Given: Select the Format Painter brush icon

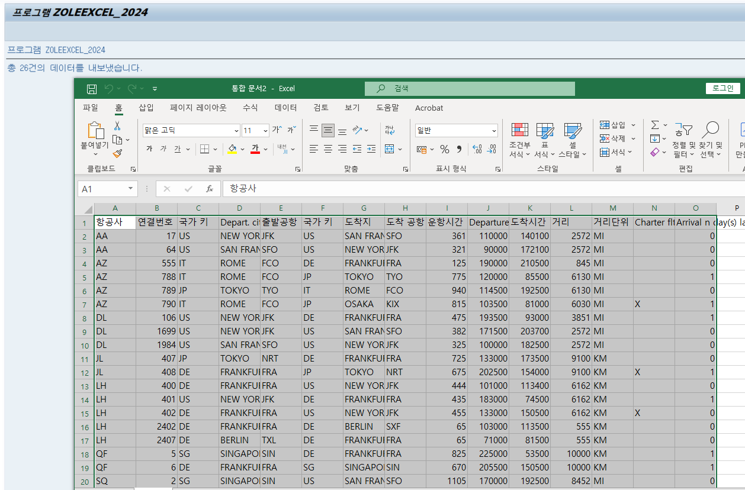Looking at the screenshot, I should tap(117, 153).
